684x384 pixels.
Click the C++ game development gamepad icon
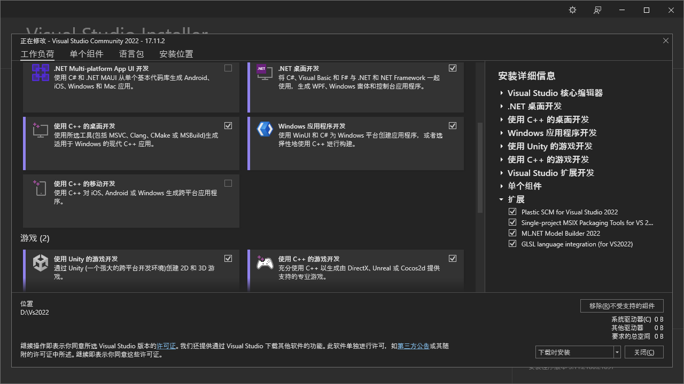(x=265, y=262)
